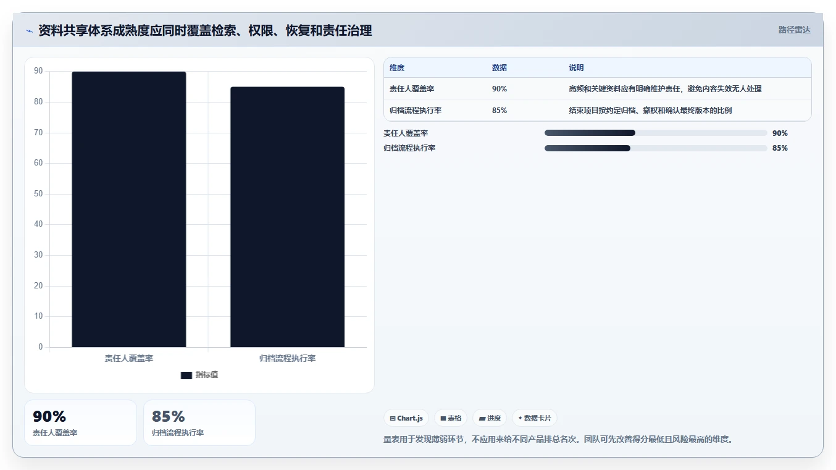Select table cell 责任人覆盖率 in 维度 column
The height and width of the screenshot is (470, 836).
tap(412, 89)
